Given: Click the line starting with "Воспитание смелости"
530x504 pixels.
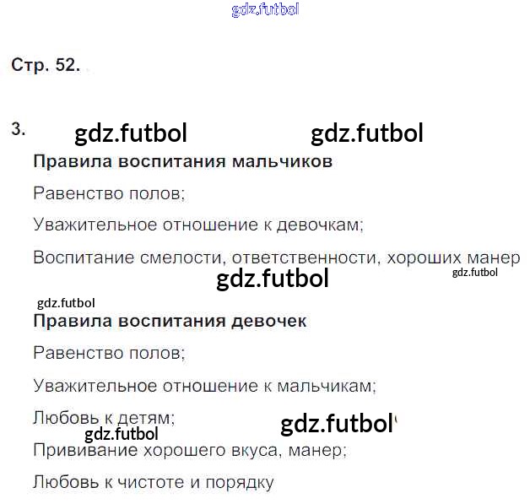Looking at the screenshot, I should [x=276, y=257].
